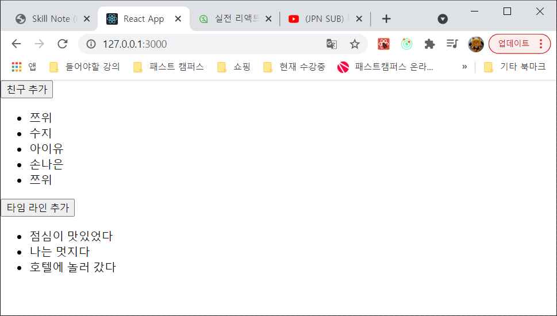The image size is (557, 316).
Task: Open the Google Translate page icon
Action: 332,44
